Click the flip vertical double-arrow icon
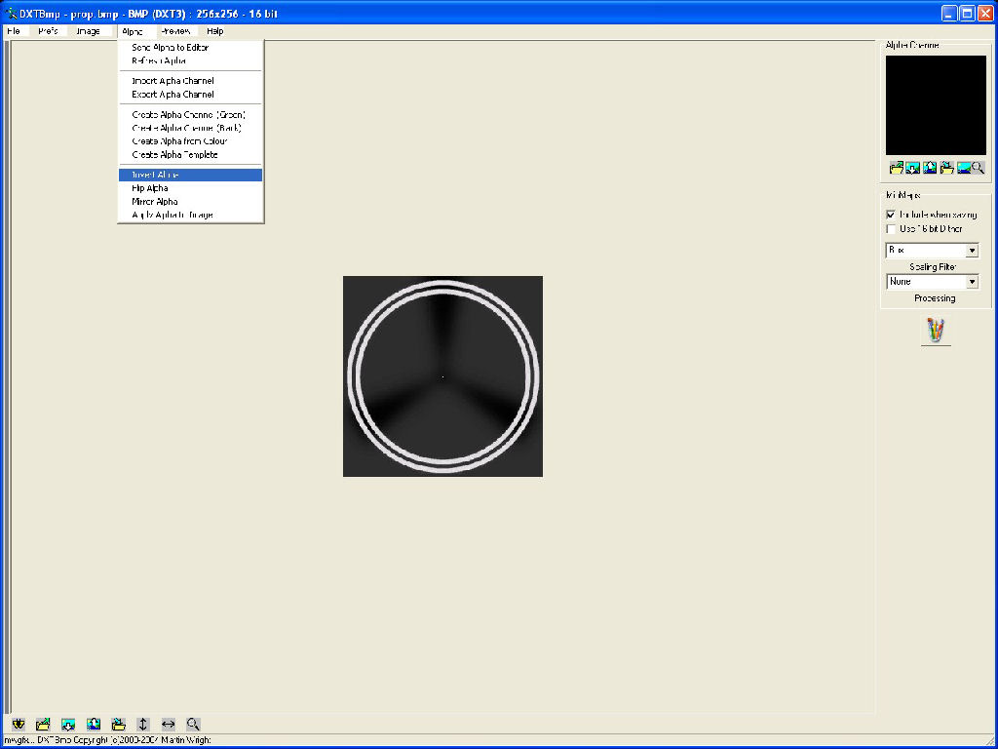Screen dimensions: 998x749 143,724
